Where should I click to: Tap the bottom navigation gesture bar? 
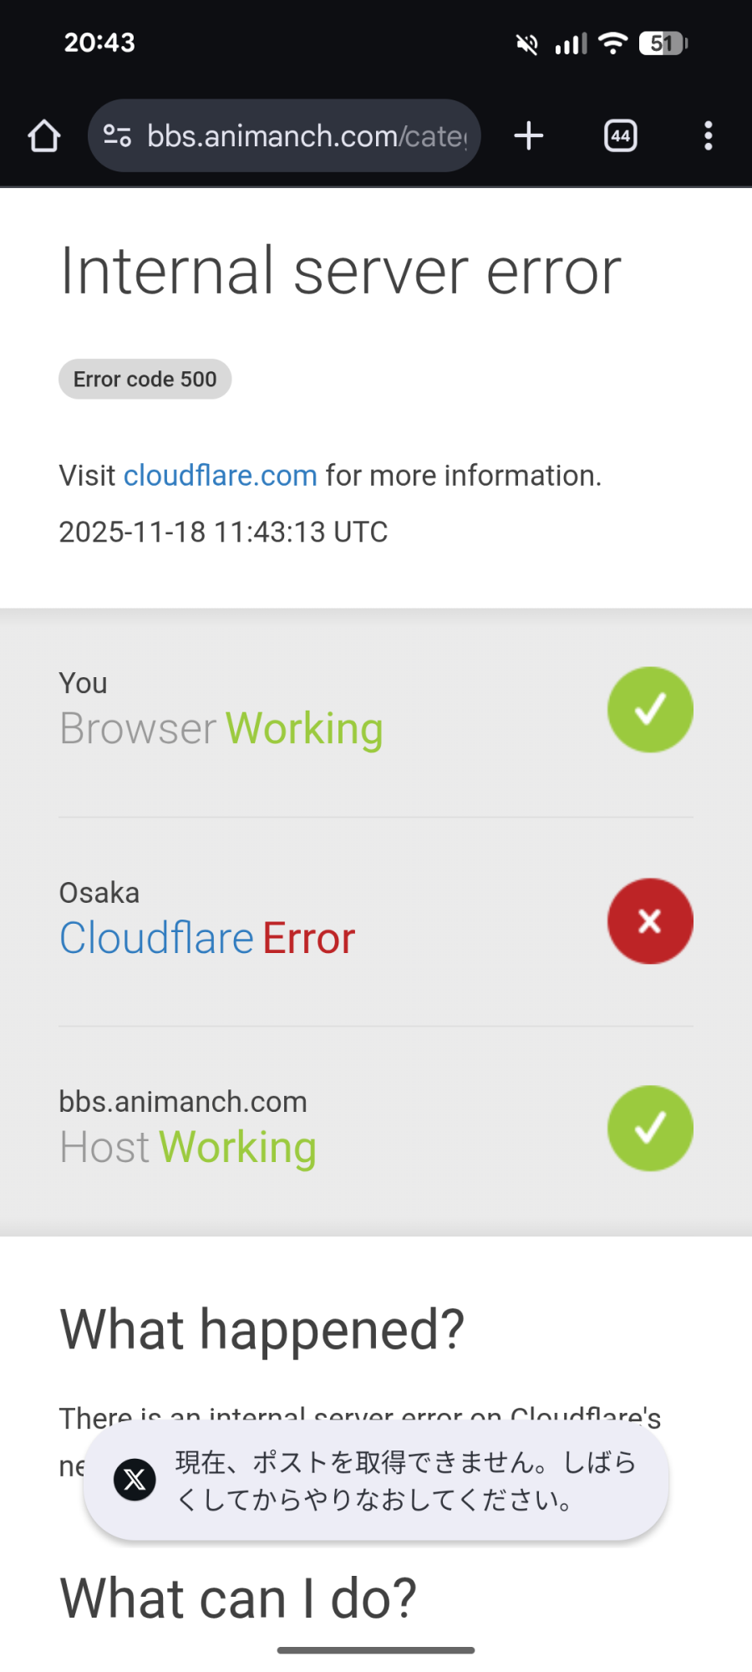(x=376, y=1650)
